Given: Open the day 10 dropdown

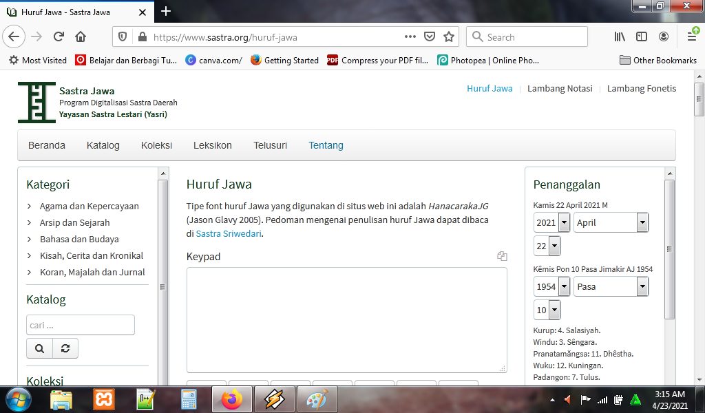Looking at the screenshot, I should [547, 310].
